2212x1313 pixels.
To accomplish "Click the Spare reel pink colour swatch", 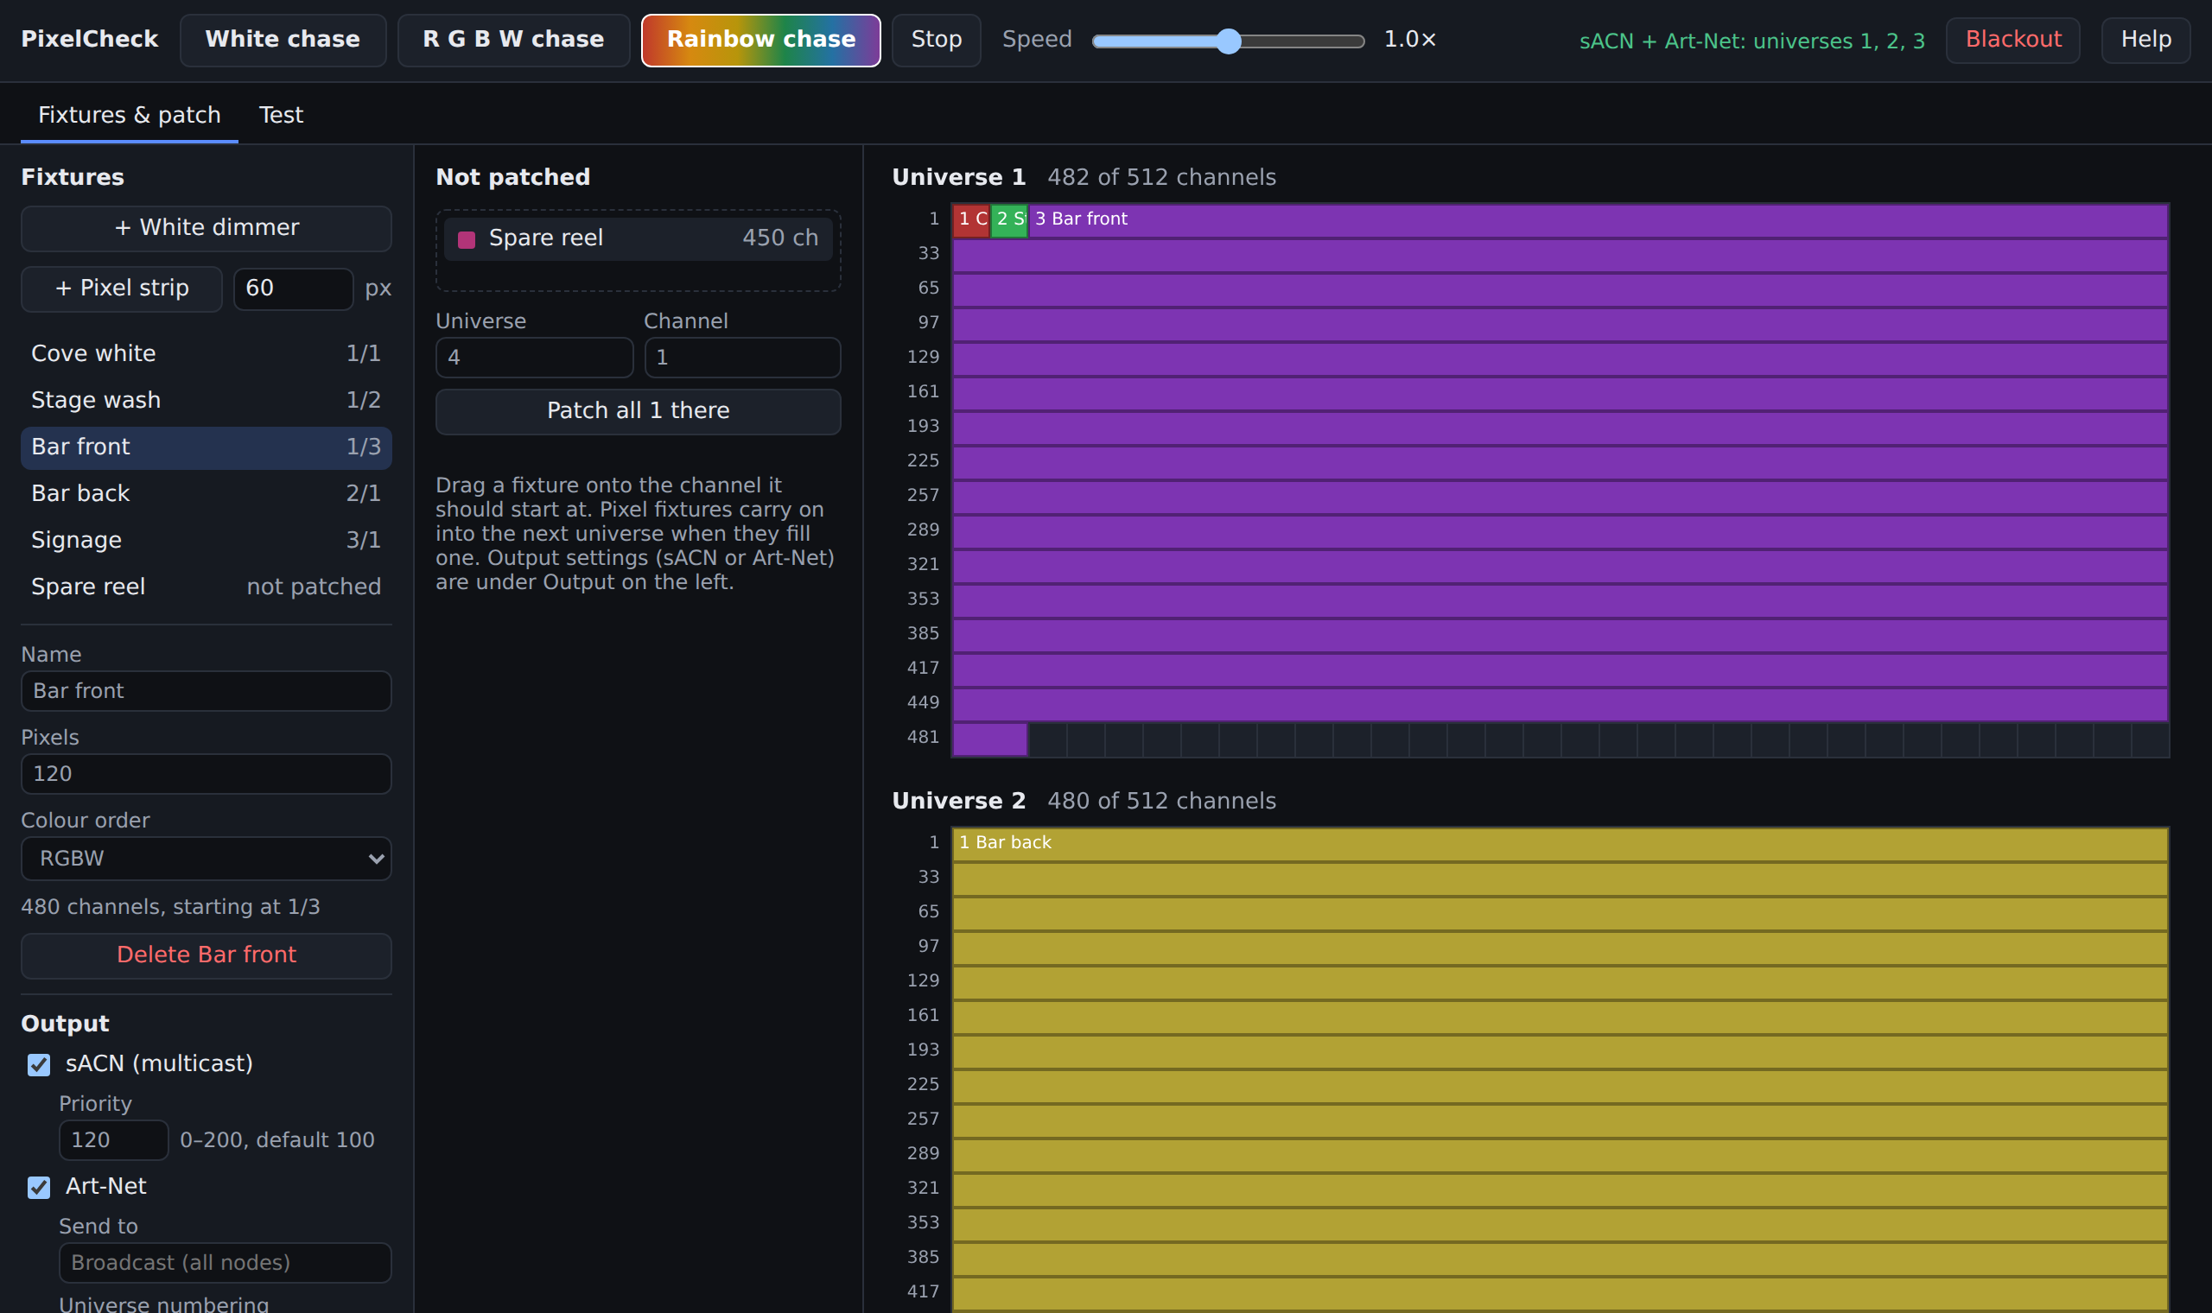I will 467,240.
